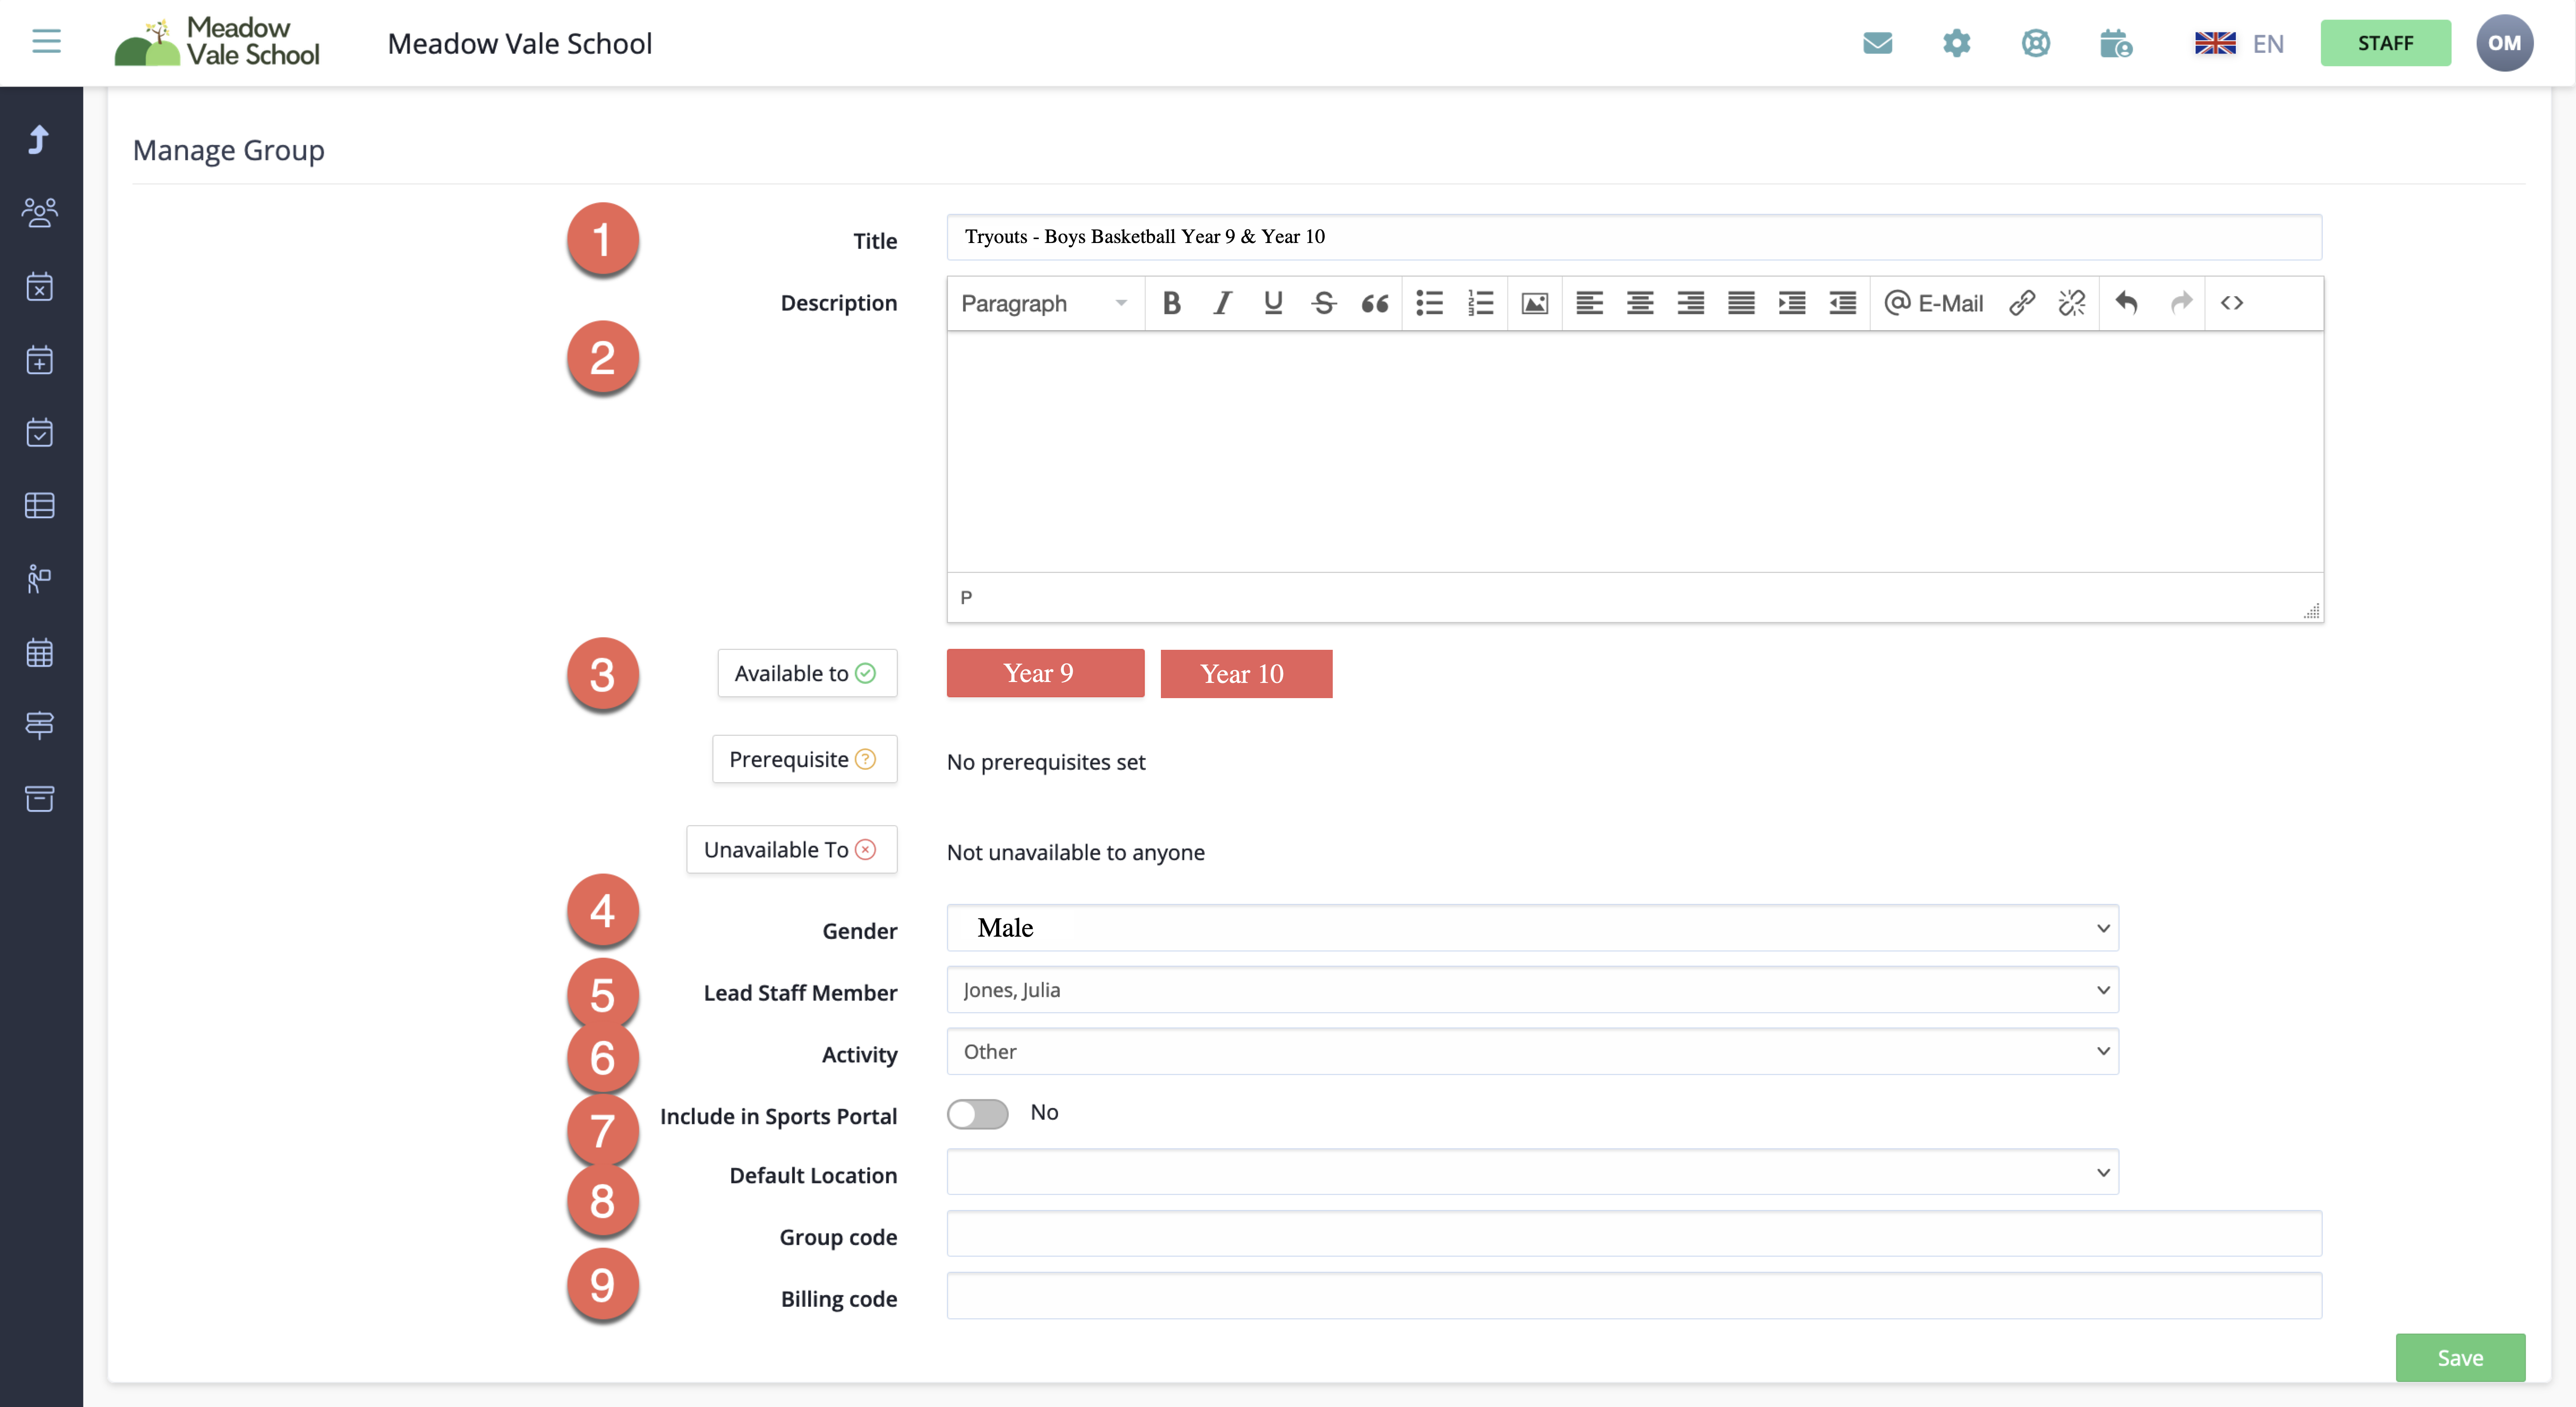This screenshot has height=1407, width=2576.
Task: Decrease indent in description editor
Action: [x=1842, y=303]
